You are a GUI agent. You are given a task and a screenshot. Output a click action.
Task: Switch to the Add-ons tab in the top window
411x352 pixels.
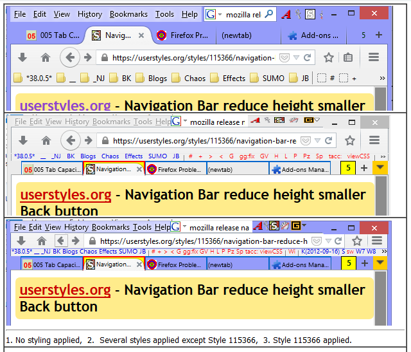[x=313, y=35]
